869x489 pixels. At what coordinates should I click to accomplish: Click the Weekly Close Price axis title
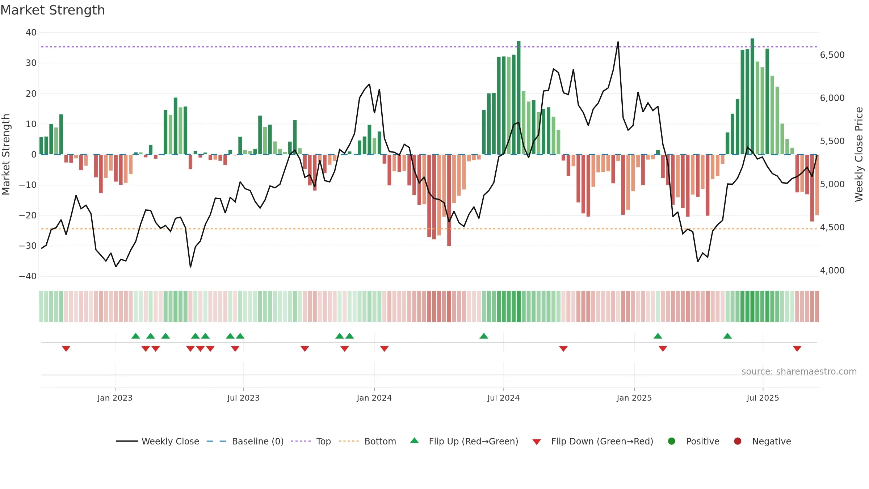coord(859,154)
